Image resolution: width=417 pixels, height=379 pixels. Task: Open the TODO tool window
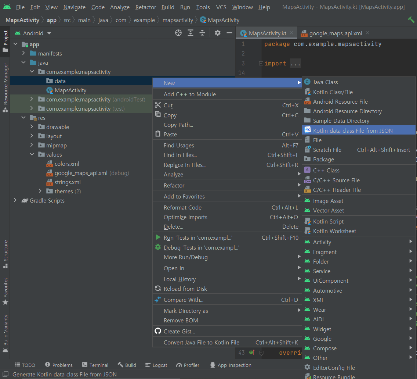[25, 365]
